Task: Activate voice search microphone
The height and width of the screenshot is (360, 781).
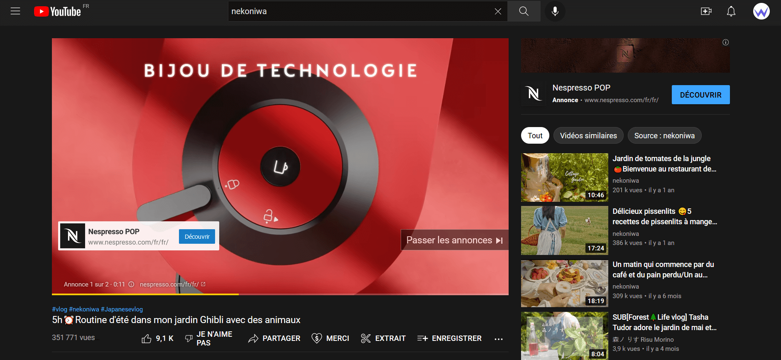Action: coord(555,11)
